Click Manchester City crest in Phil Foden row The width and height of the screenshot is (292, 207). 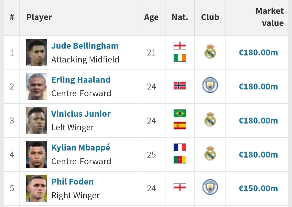pos(210,187)
